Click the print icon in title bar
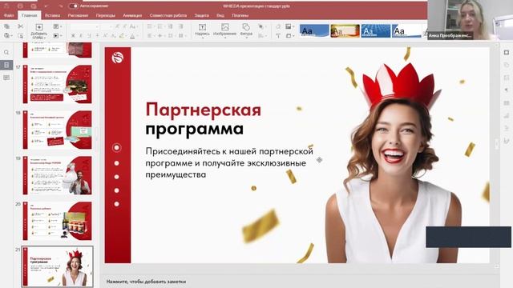 [20, 6]
